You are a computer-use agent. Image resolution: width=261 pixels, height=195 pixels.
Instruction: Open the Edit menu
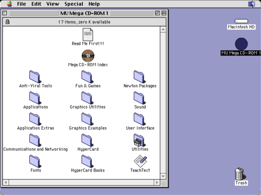[x=36, y=4]
